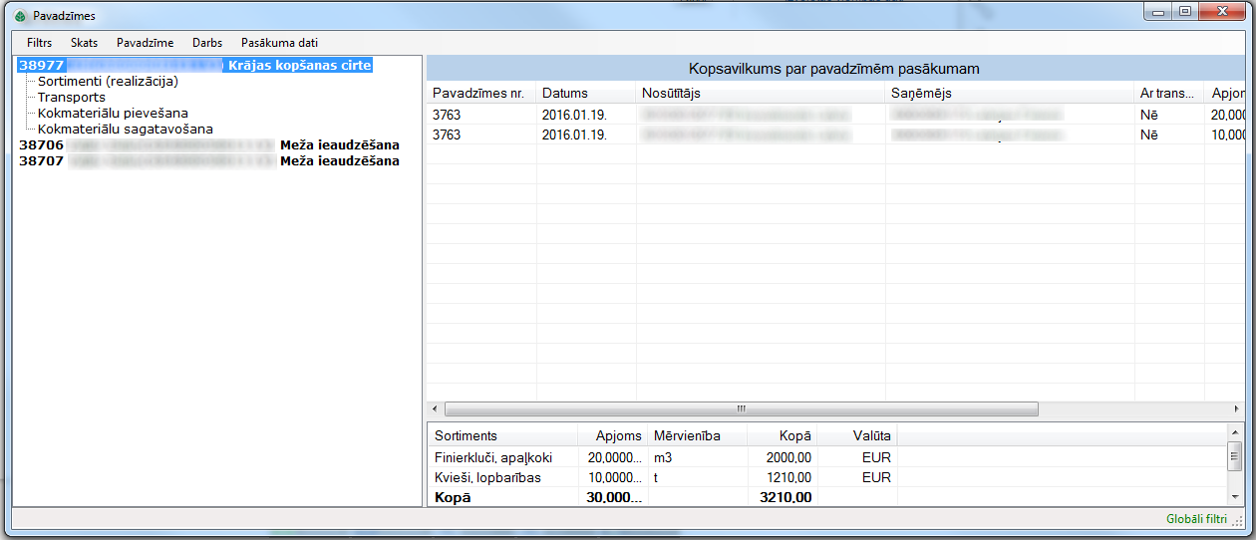1256x540 pixels.
Task: Select Kokmateriālu sagatavošana tree item
Action: tap(125, 130)
